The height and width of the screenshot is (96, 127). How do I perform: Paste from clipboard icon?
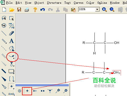(x=73, y=10)
